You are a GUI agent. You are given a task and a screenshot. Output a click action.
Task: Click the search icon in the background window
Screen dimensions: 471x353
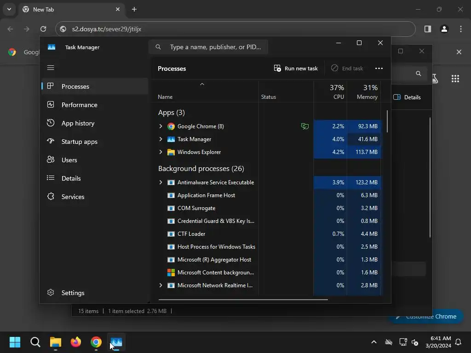[418, 74]
